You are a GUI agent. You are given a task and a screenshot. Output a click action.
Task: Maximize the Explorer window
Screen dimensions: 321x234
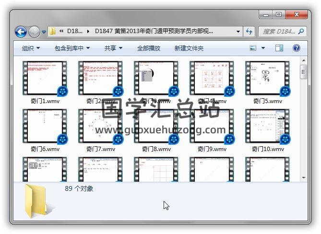(x=279, y=14)
